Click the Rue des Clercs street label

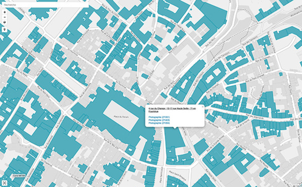tap(25, 94)
